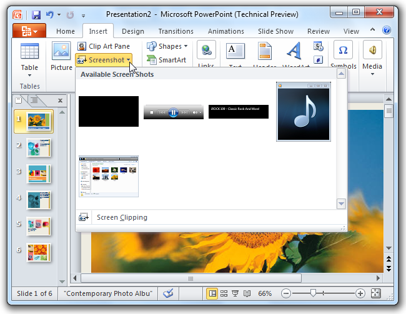Click the spell check icon in status bar
406x314 pixels.
(x=168, y=293)
